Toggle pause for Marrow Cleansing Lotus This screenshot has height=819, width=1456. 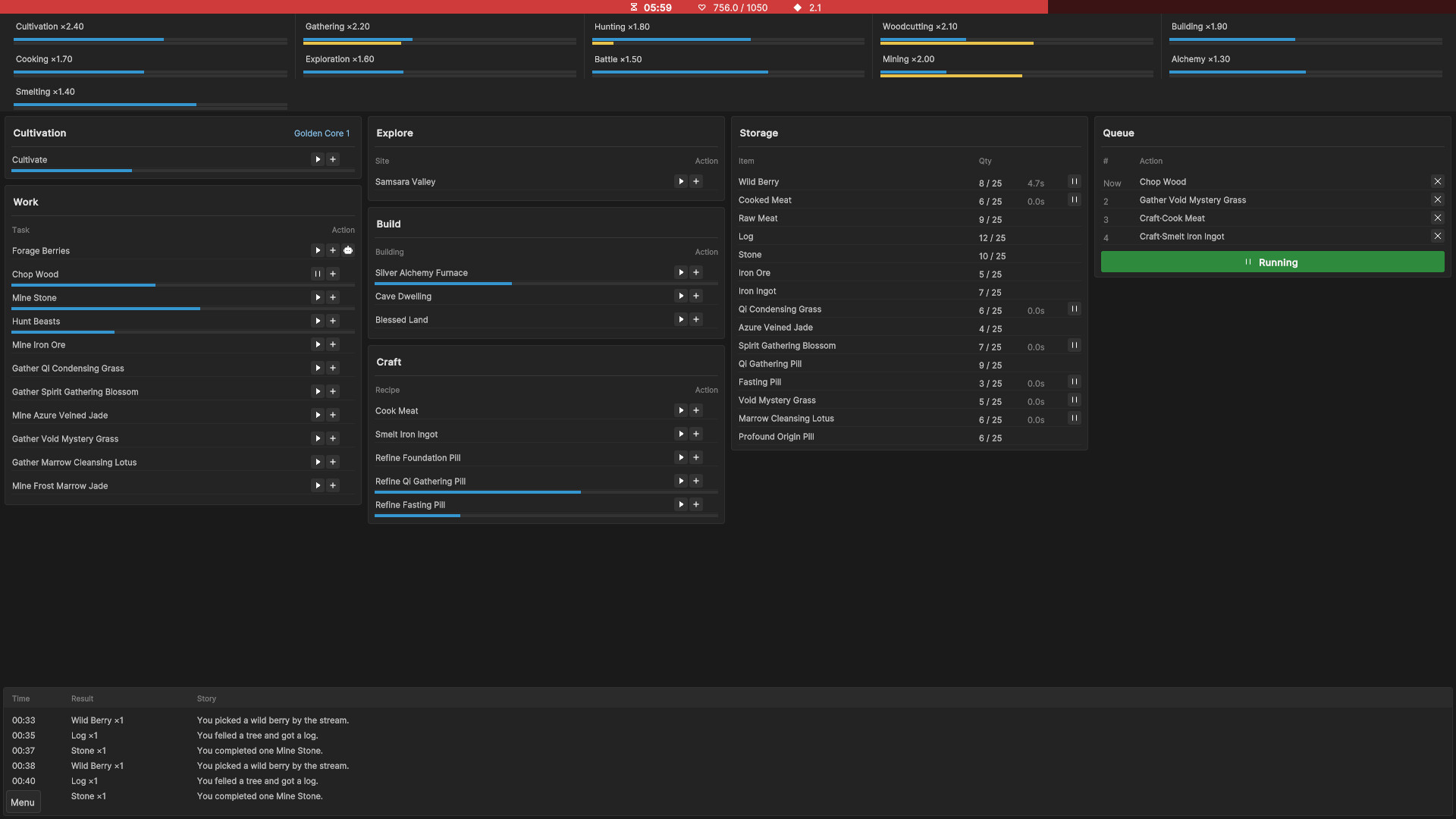pos(1075,418)
